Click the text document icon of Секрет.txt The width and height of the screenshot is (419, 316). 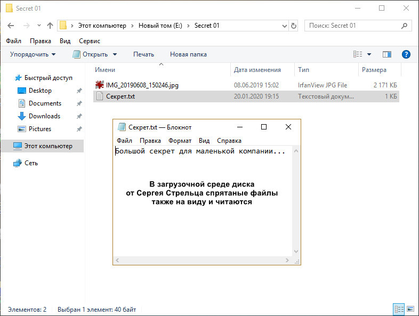coord(100,96)
